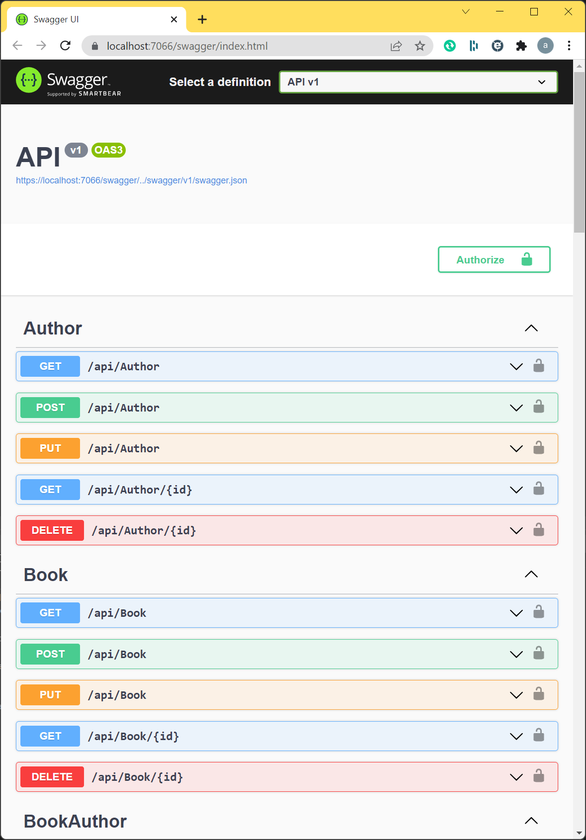Click lock icon on GET /api/Book/{id} row
Image resolution: width=586 pixels, height=840 pixels.
click(539, 736)
